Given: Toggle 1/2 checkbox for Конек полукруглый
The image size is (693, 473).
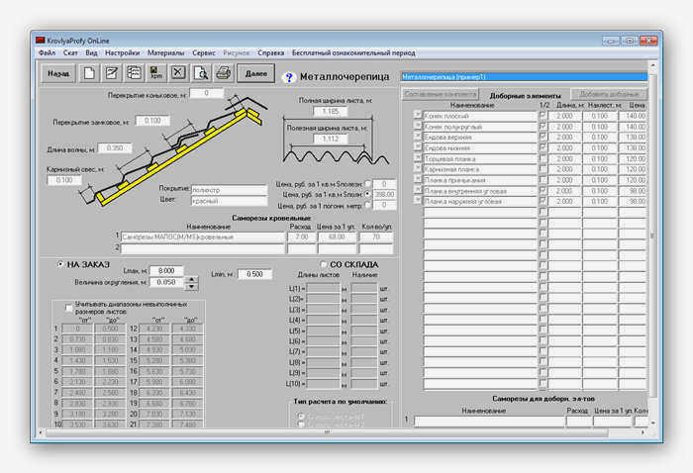Looking at the screenshot, I should (x=543, y=127).
